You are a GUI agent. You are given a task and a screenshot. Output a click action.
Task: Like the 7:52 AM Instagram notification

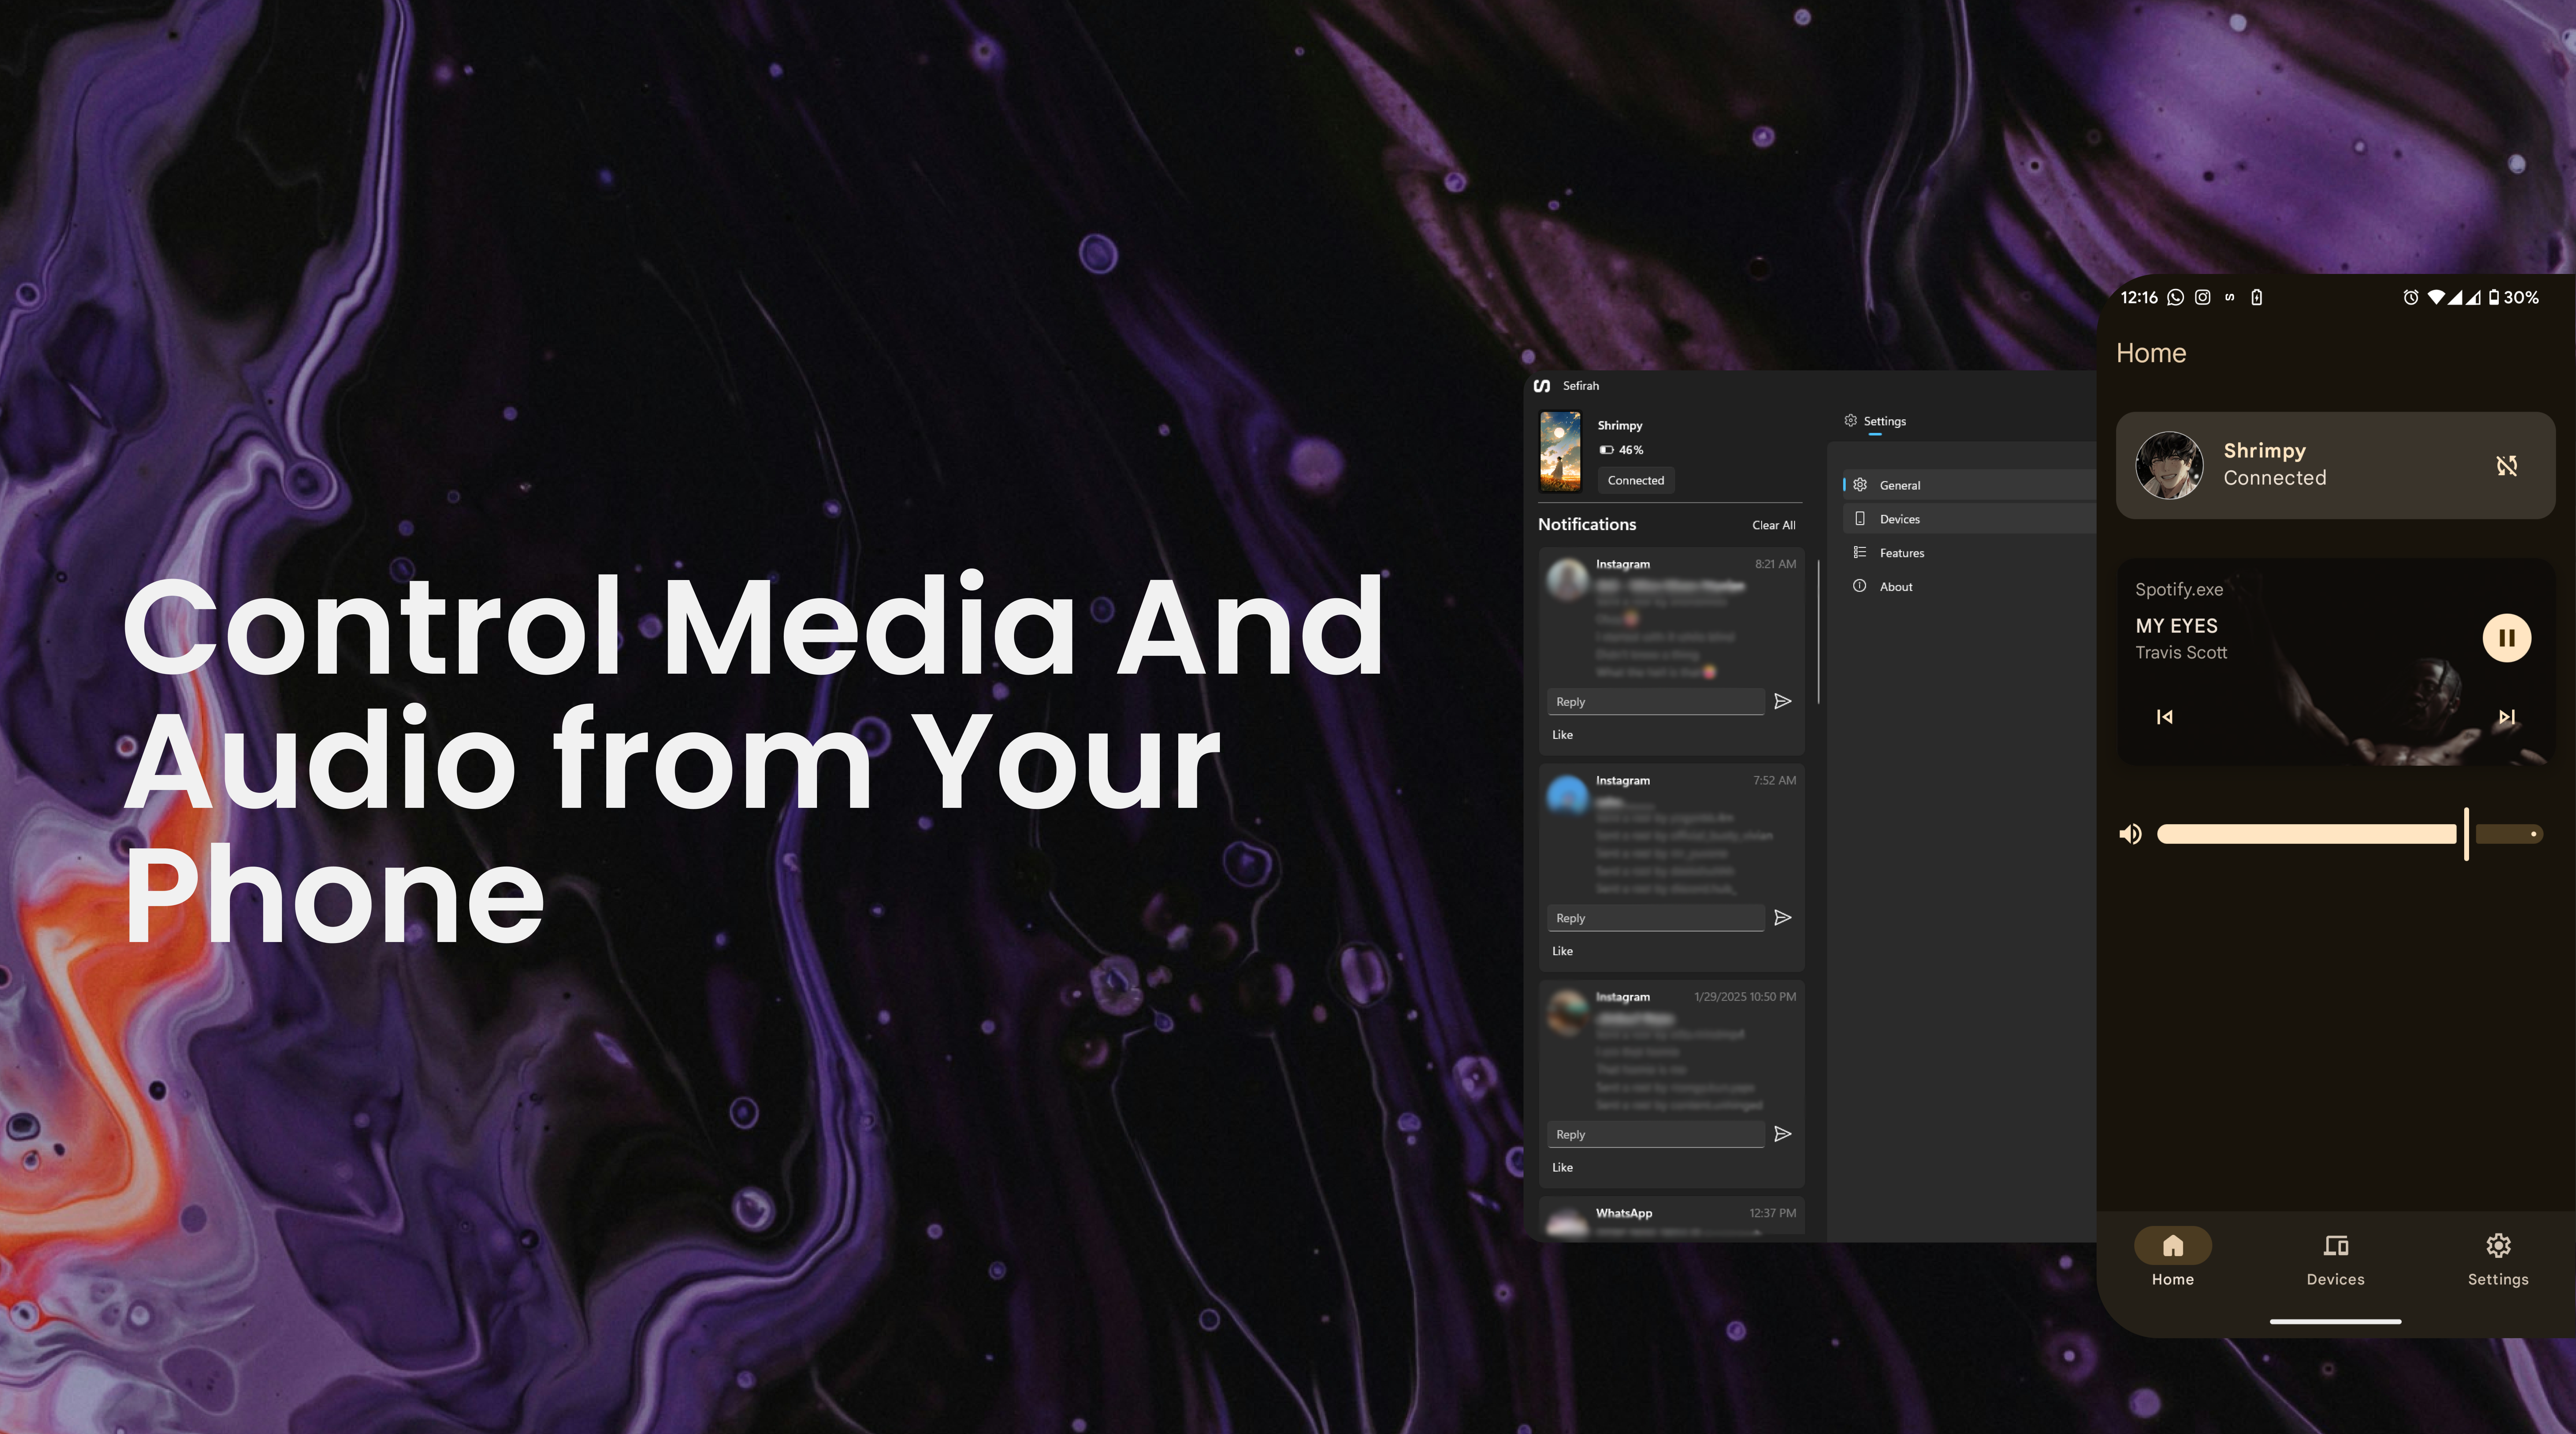pos(1562,951)
